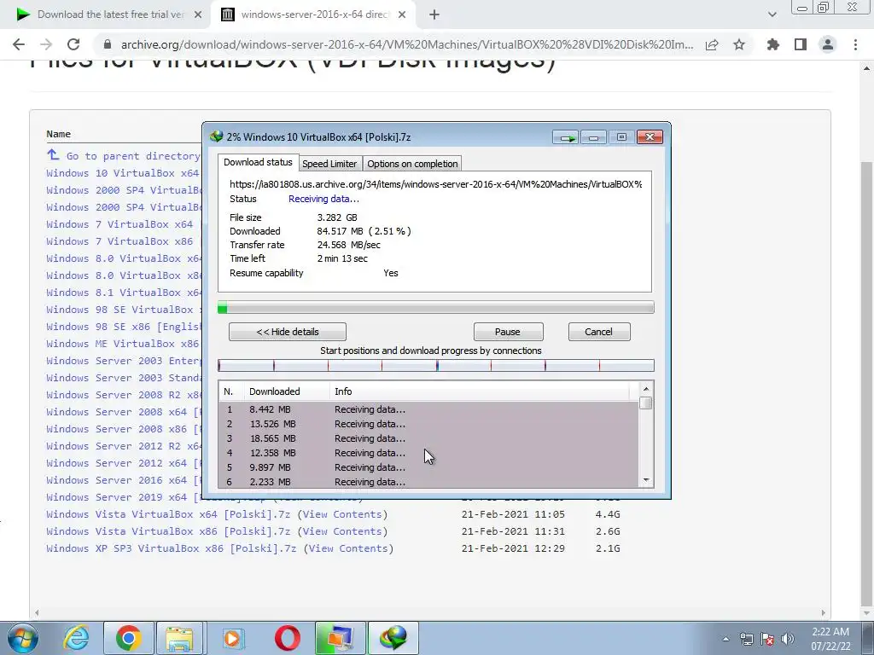Launch Internet Explorer from taskbar

(76, 638)
